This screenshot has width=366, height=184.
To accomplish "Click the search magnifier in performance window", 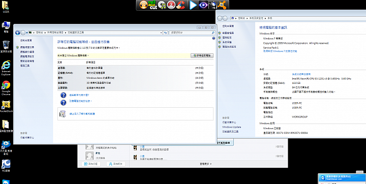I will 213,33.
